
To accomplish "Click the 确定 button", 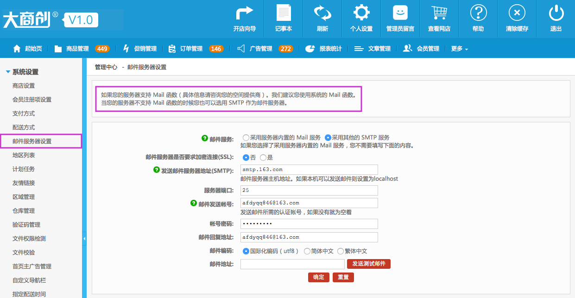I will pyautogui.click(x=319, y=277).
